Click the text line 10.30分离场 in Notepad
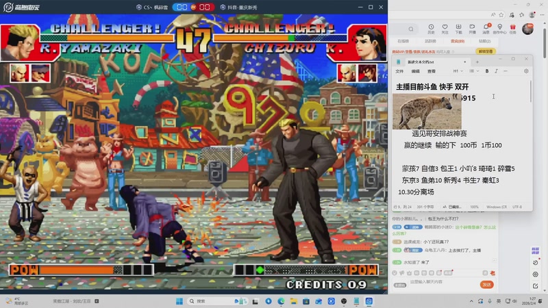Screen dimensions: 548x308 coord(416,192)
